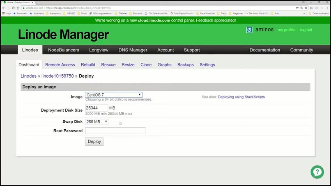Viewport: 331px width, 186px height.
Task: Open the Swap Disk 256 MB dropdown
Action: pos(97,122)
